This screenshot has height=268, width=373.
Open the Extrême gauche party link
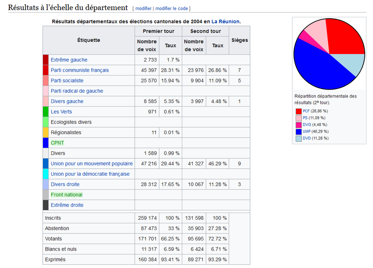69,60
